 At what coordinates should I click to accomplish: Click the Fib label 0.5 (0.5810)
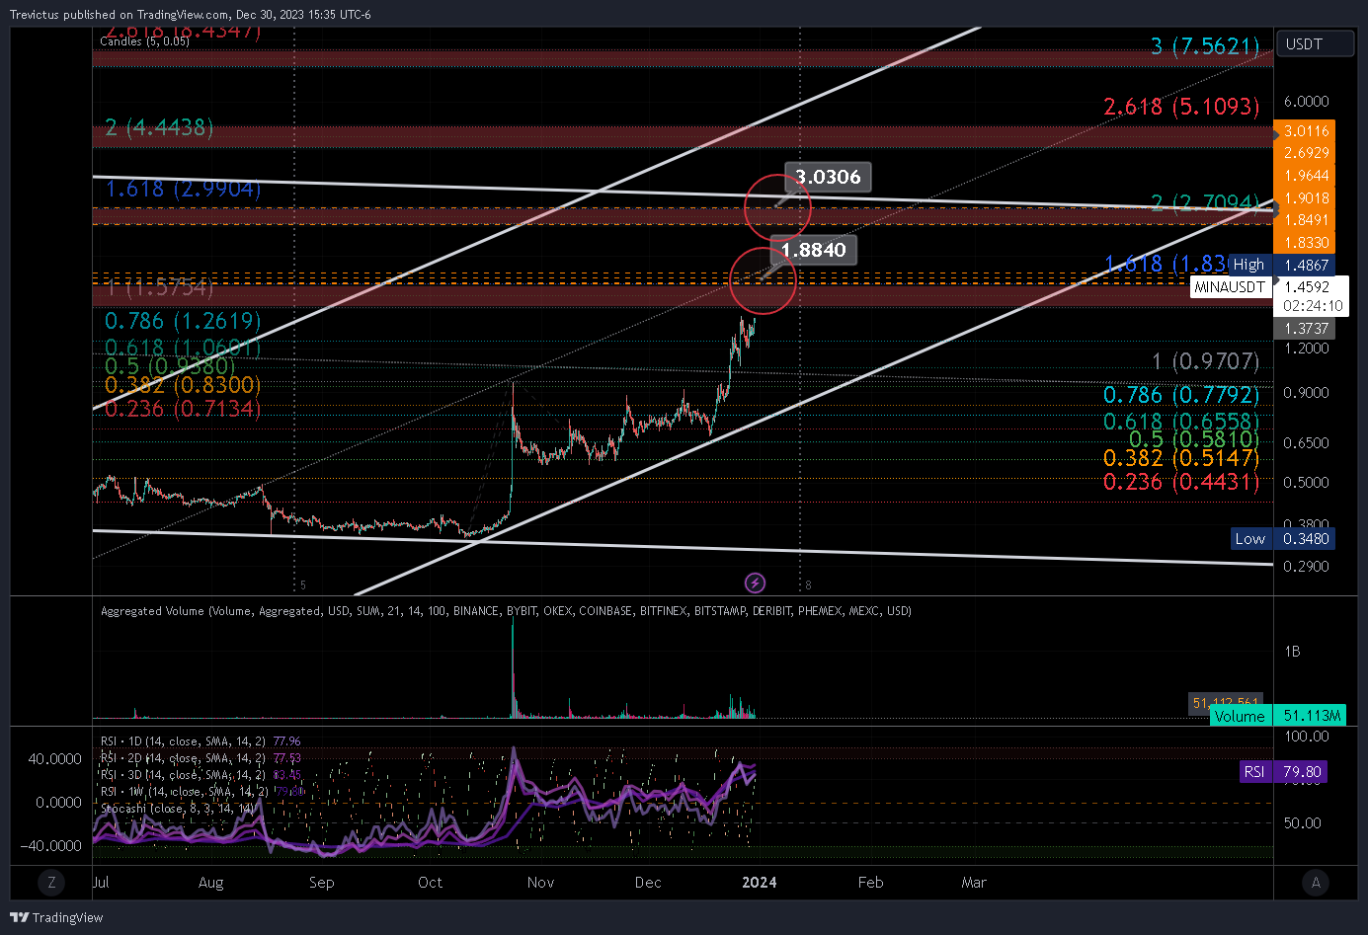(x=1194, y=439)
